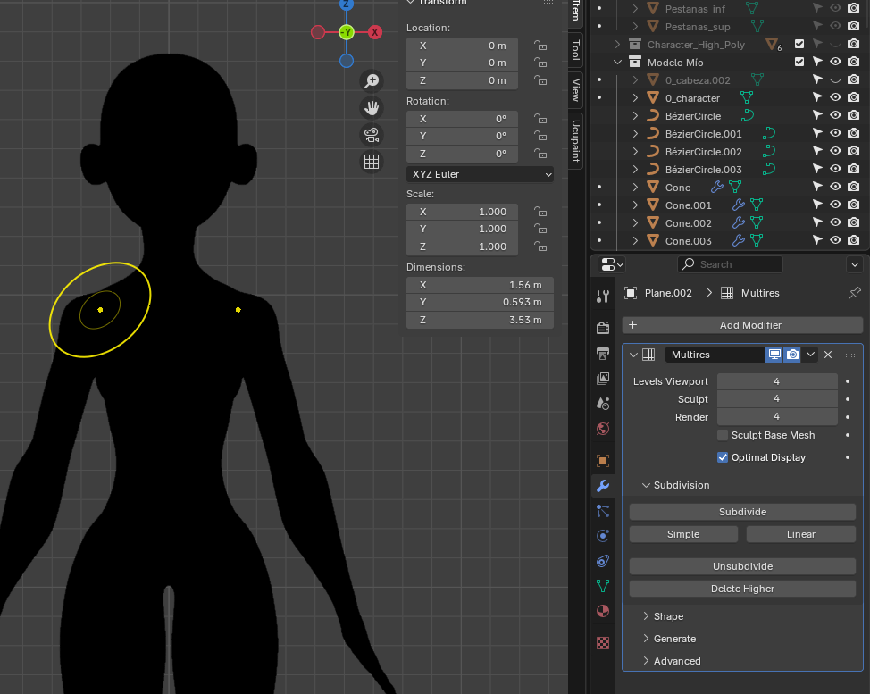Switch perspective/orthographic with the grid gizmo

point(372,162)
